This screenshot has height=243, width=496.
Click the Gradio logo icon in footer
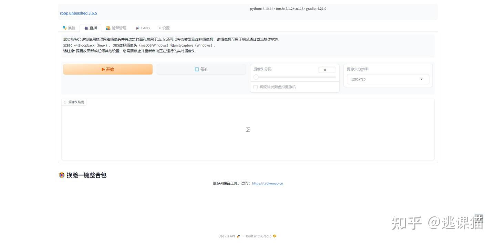[275, 236]
